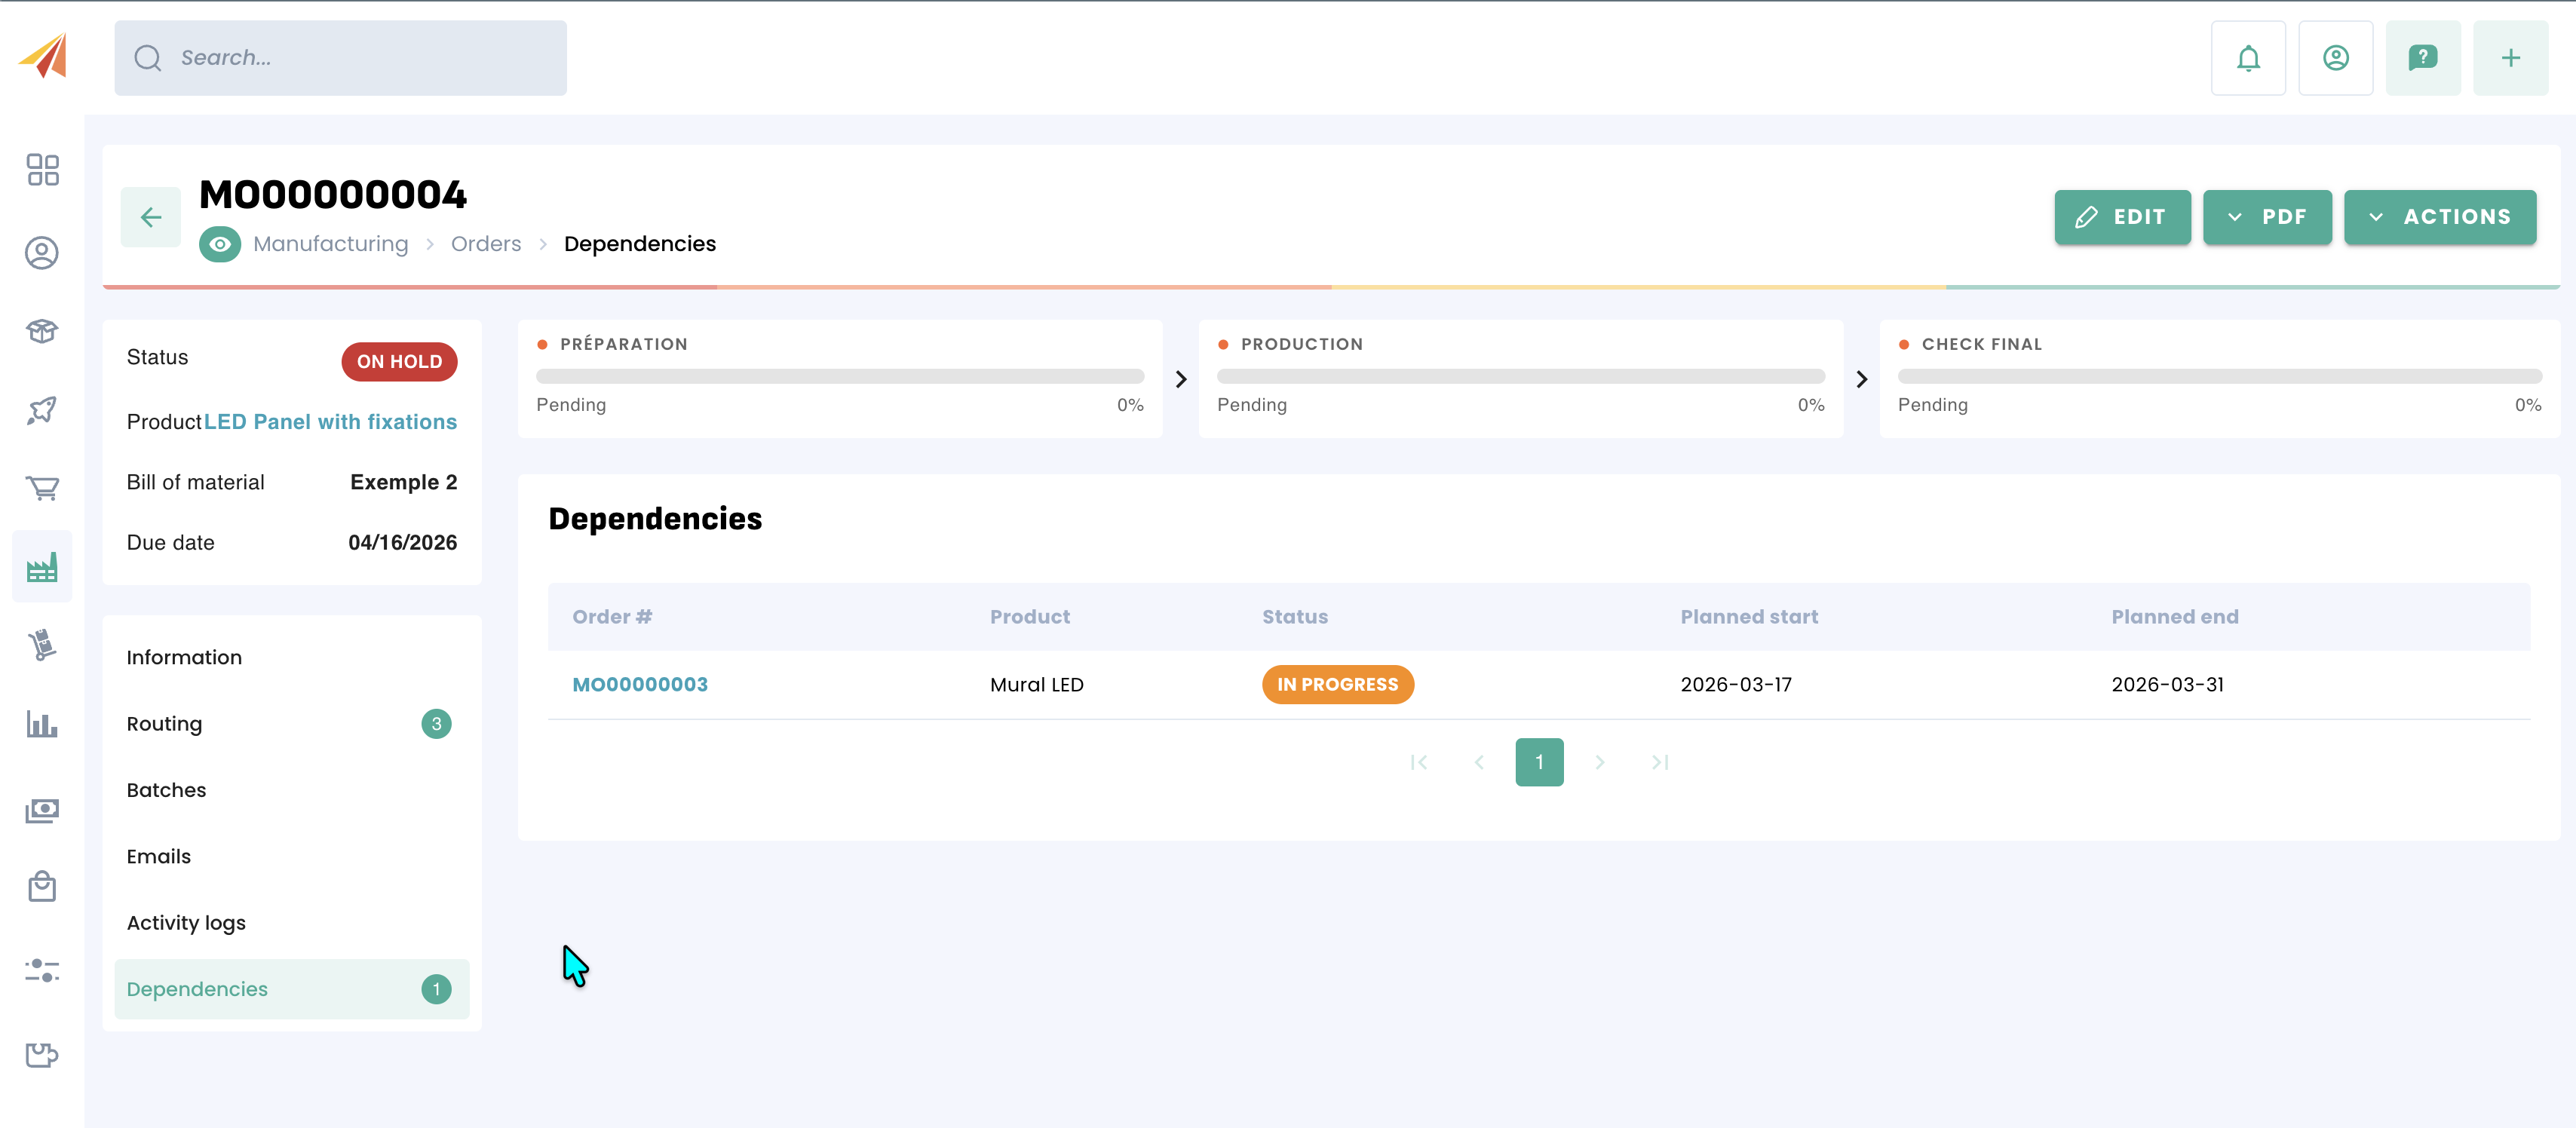Click the Production progress bar
This screenshot has width=2576, height=1128.
[x=1519, y=377]
